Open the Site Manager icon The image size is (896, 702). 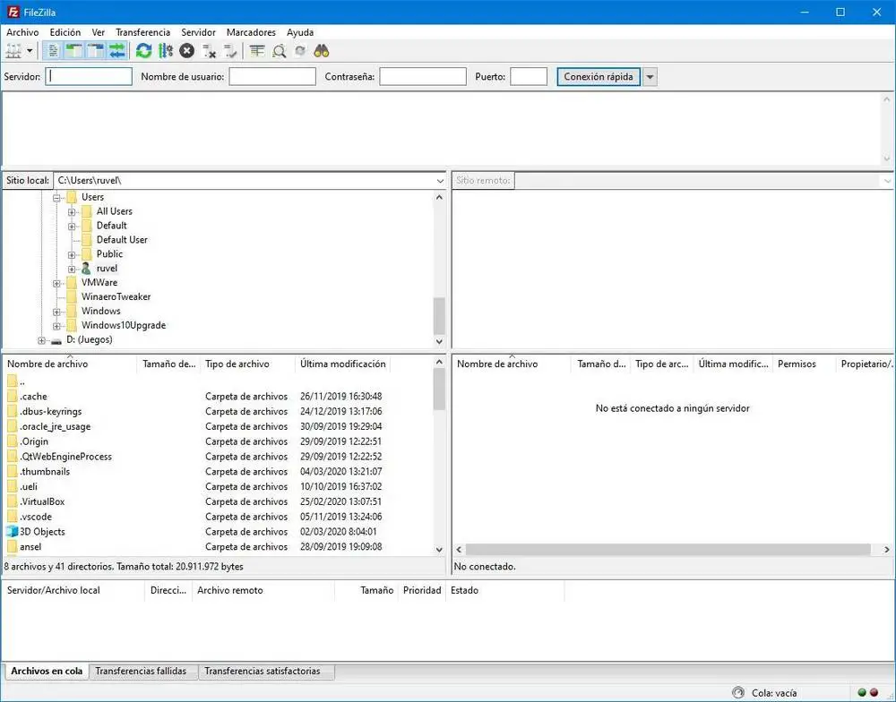pos(13,51)
